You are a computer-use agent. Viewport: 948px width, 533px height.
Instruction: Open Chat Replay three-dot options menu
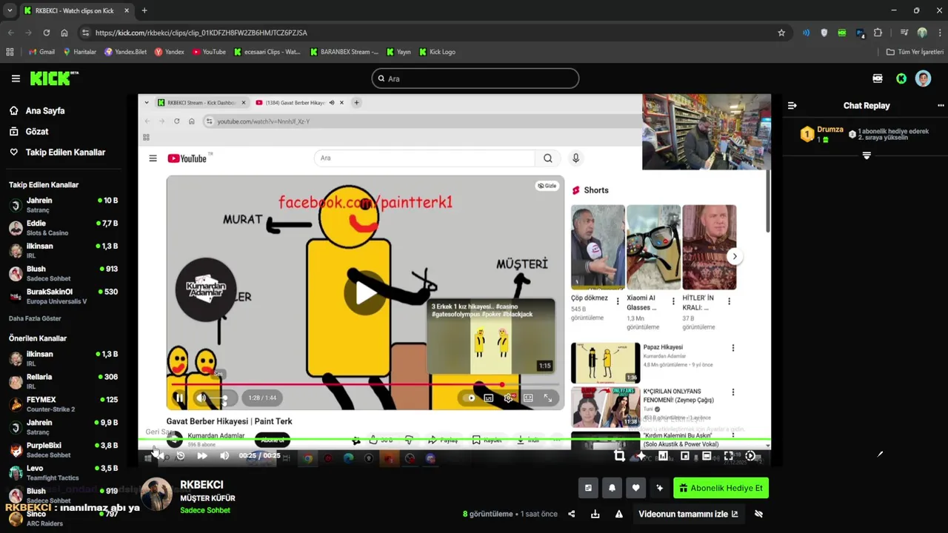tap(941, 106)
